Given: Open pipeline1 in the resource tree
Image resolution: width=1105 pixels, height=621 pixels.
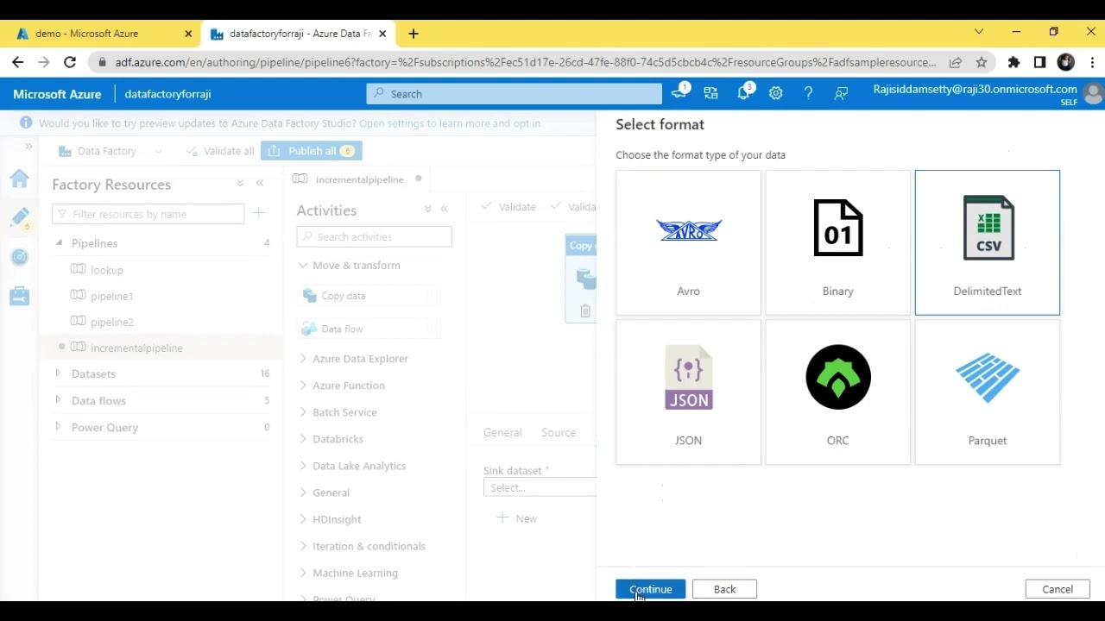Looking at the screenshot, I should [x=111, y=296].
